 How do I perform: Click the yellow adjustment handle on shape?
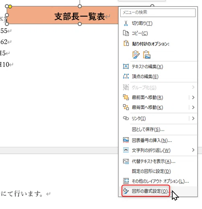tap(10, 6)
